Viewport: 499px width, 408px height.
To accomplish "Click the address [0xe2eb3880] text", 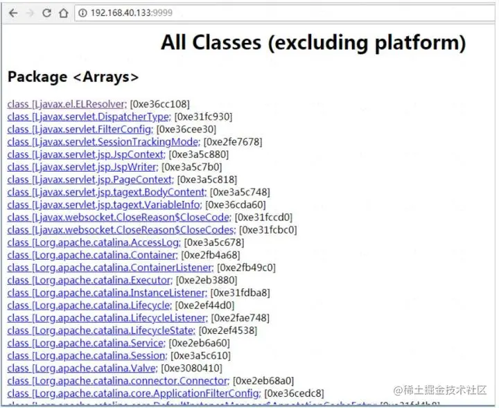I will [207, 280].
